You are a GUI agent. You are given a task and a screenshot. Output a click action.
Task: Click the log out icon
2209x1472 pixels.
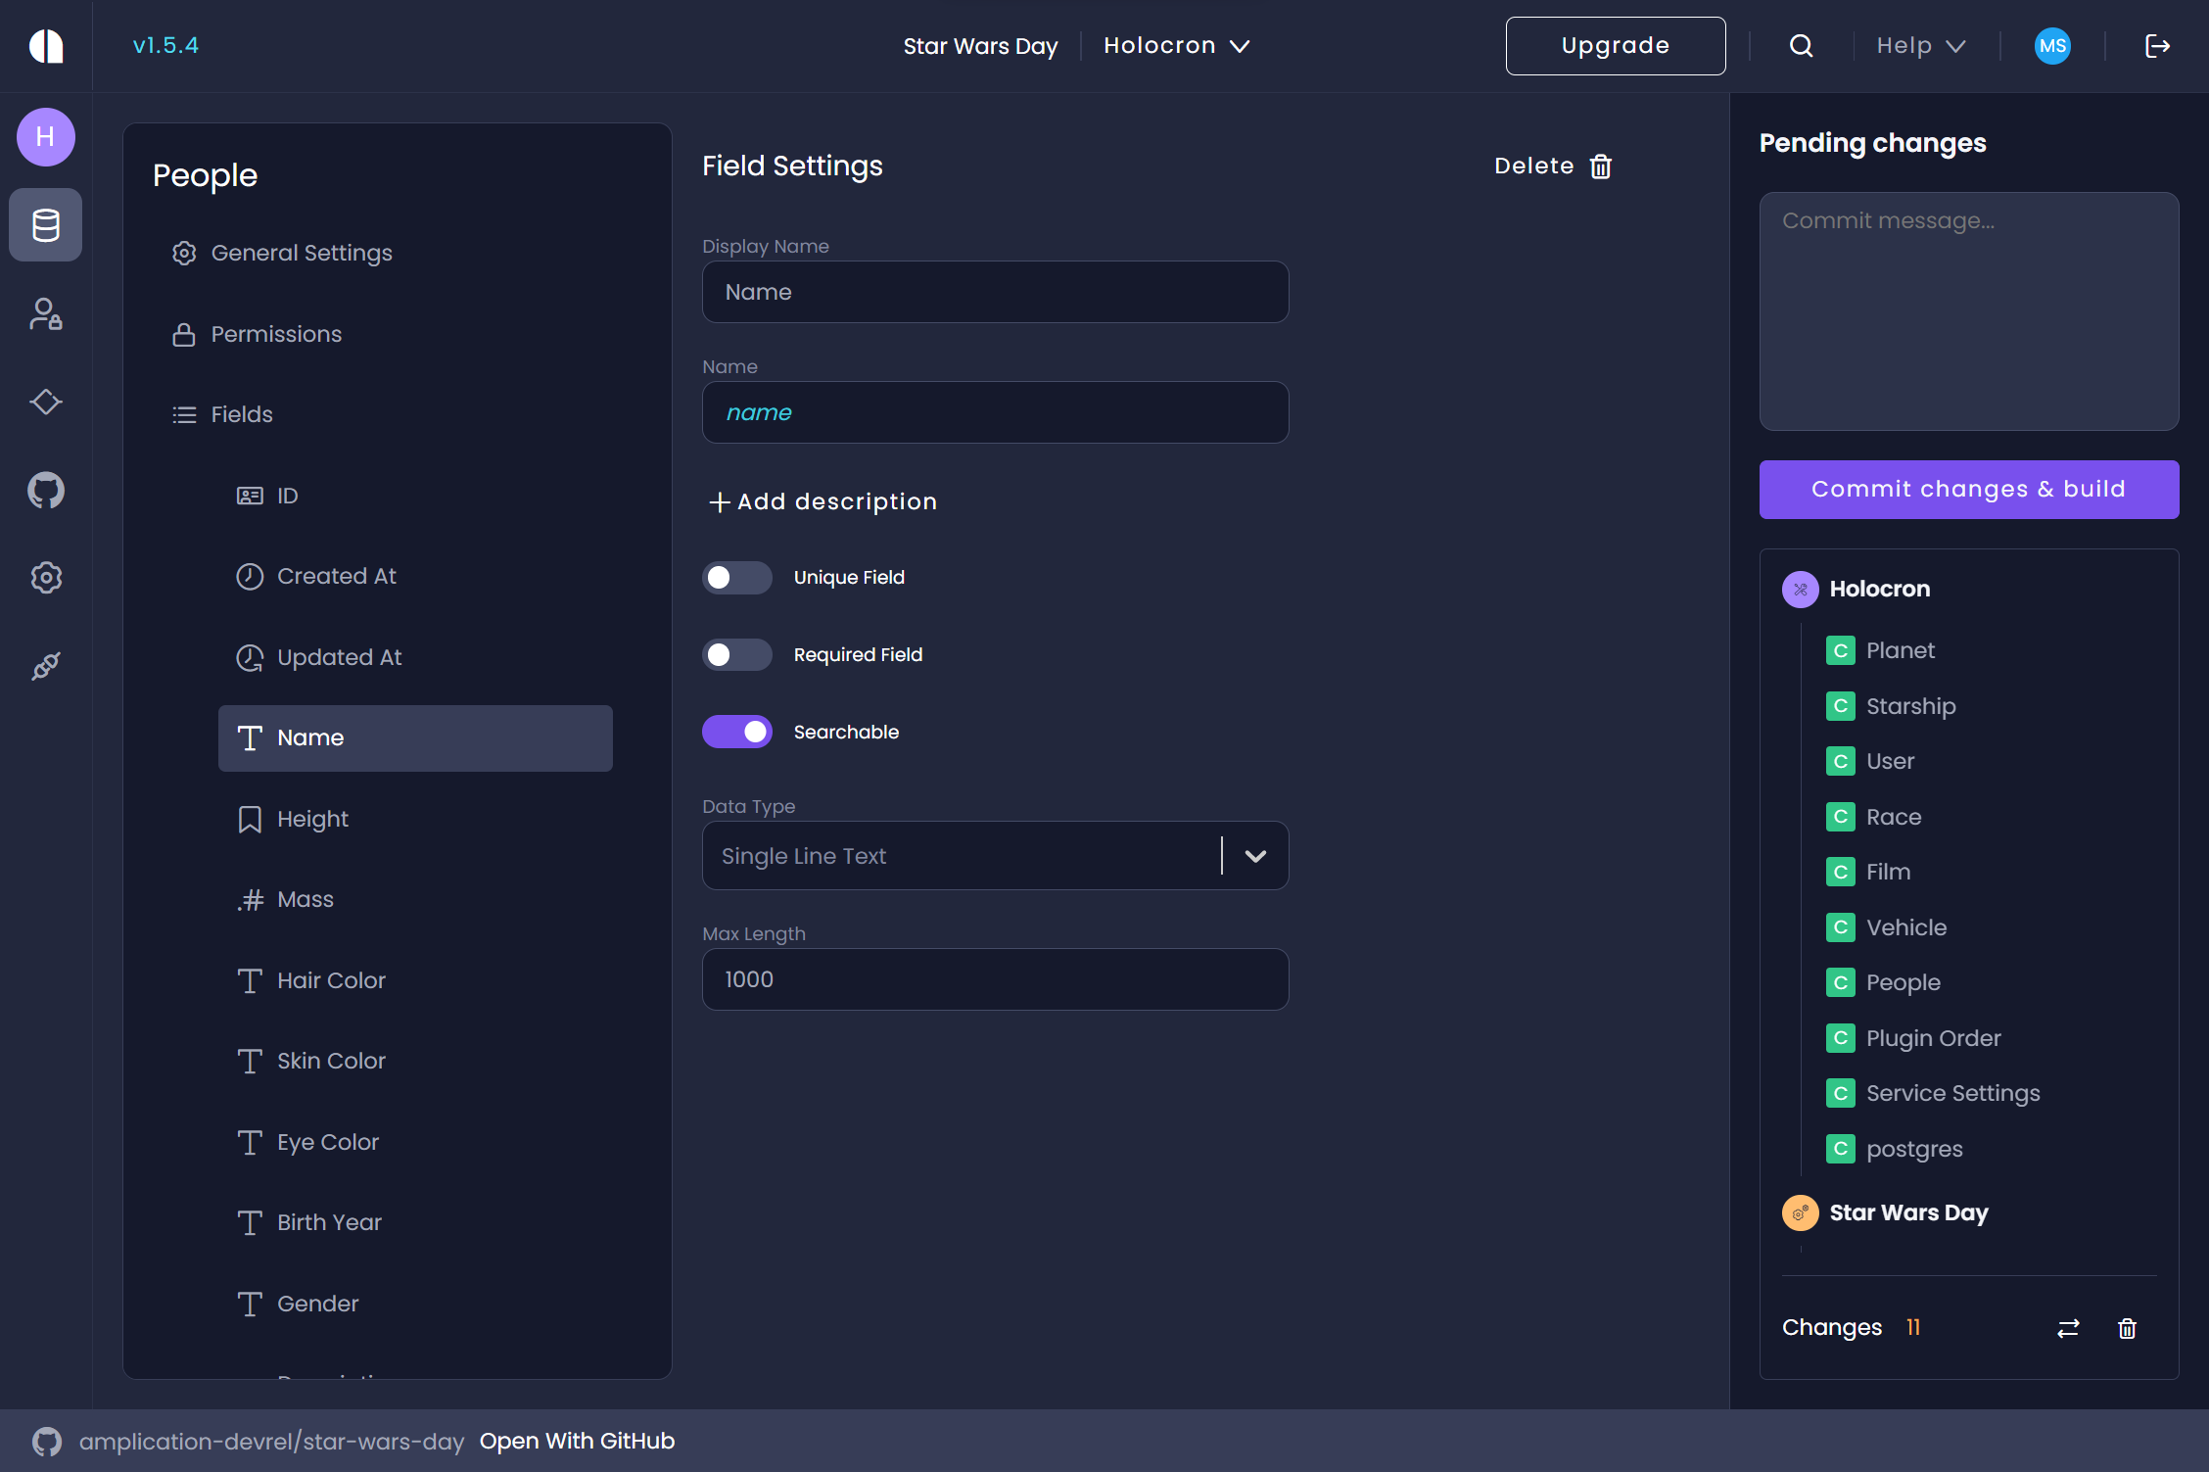2157,46
